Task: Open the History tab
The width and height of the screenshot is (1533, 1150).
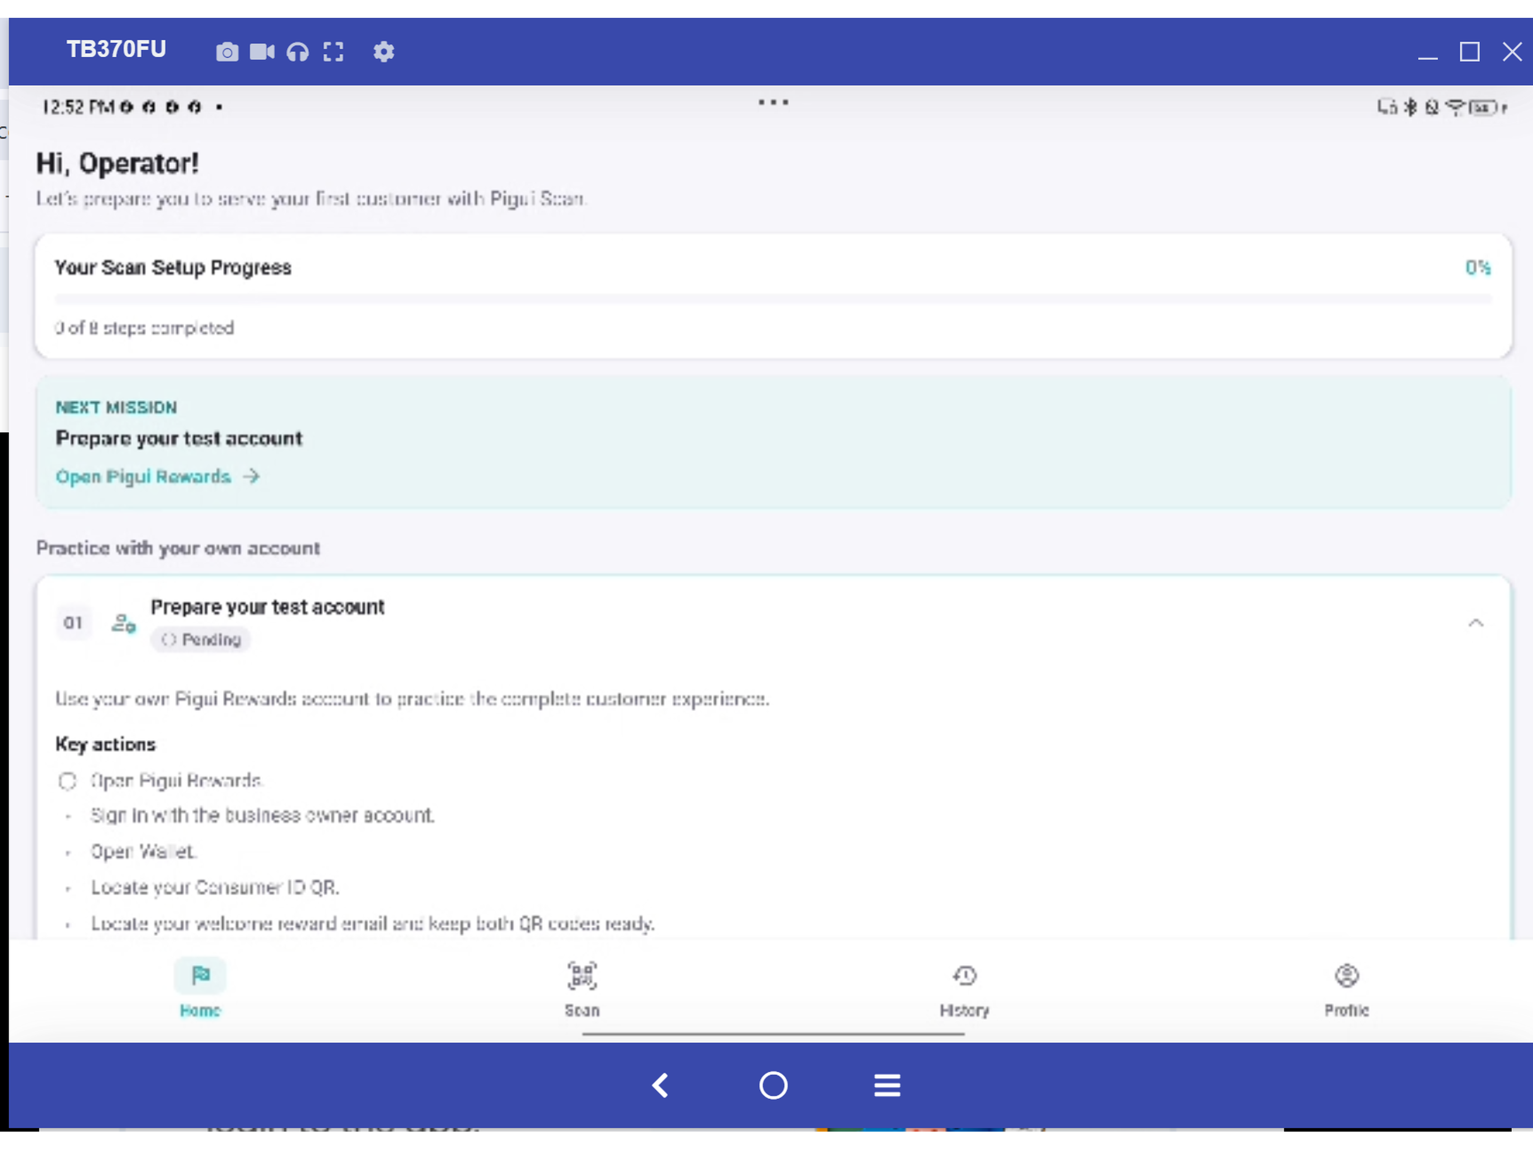Action: point(965,988)
